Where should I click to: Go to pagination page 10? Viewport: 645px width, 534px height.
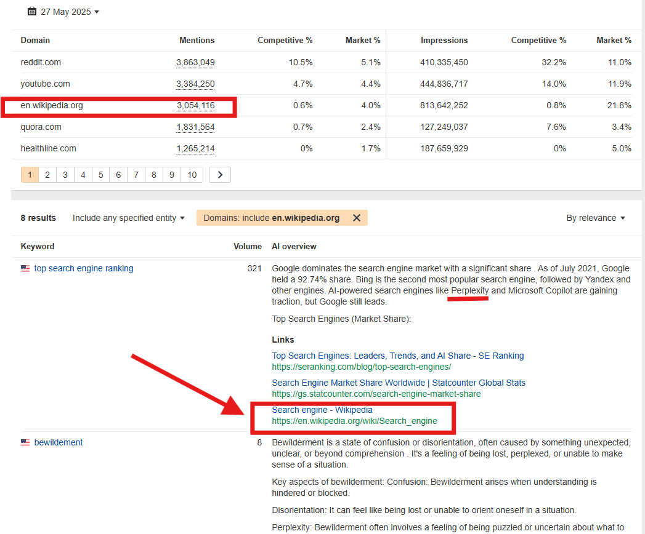tap(192, 175)
